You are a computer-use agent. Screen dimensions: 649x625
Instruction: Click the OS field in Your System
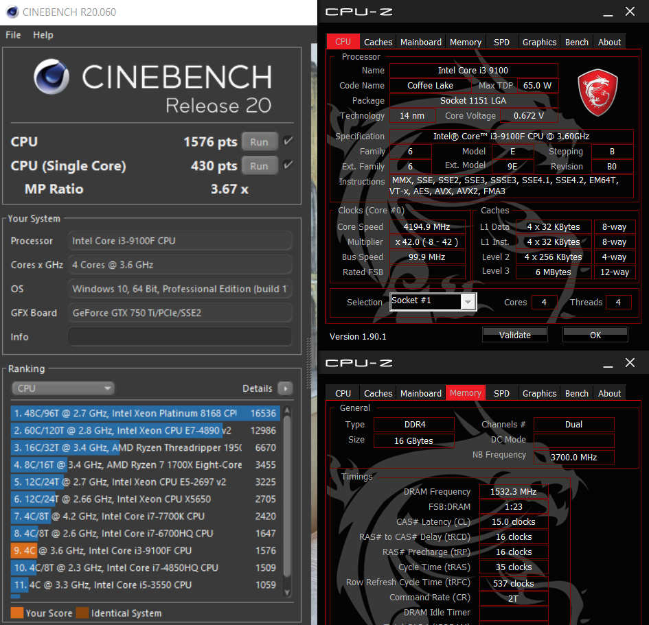click(180, 289)
